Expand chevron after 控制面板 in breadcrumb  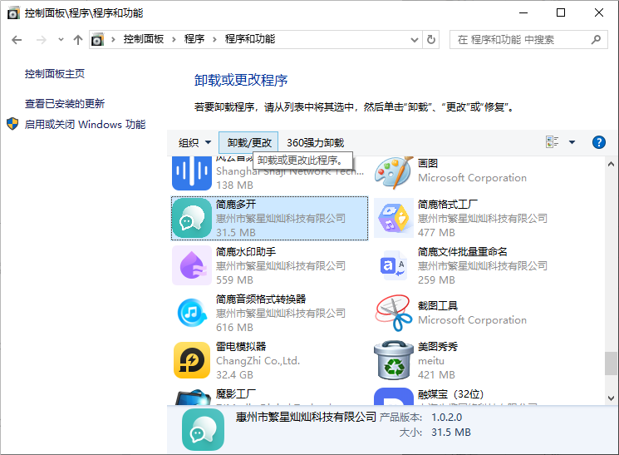click(174, 40)
